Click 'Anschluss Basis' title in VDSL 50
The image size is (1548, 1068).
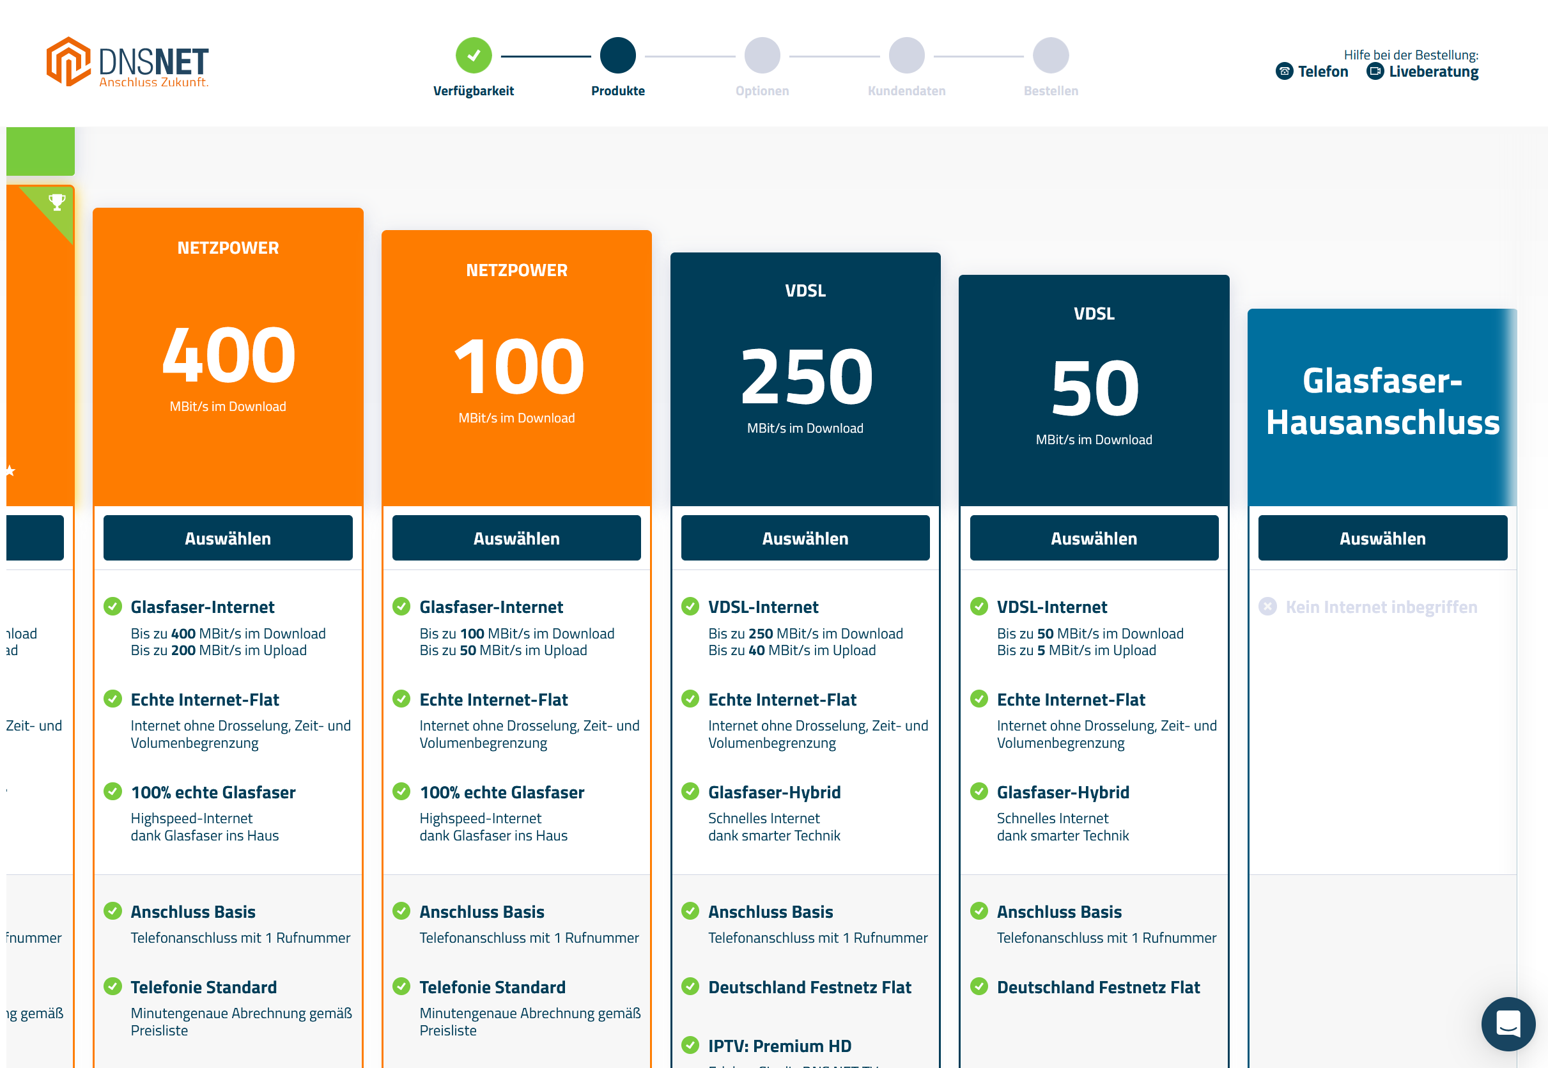pyautogui.click(x=1059, y=911)
